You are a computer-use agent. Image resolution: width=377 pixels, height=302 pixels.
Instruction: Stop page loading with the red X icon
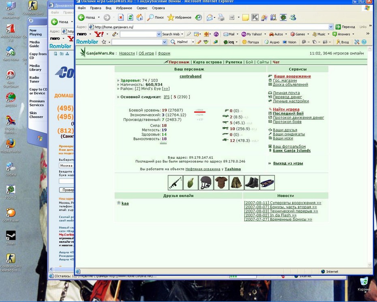[121, 17]
